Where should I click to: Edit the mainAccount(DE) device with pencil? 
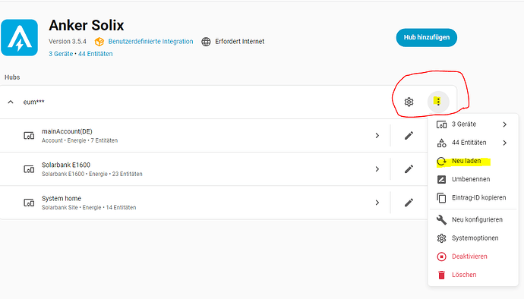click(409, 135)
